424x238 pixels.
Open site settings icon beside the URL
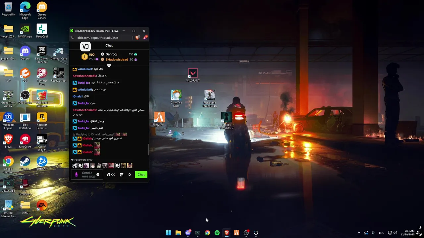[73, 38]
